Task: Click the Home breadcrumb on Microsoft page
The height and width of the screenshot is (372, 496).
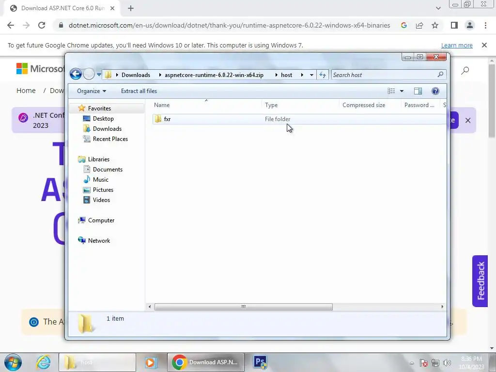Action: [26, 91]
